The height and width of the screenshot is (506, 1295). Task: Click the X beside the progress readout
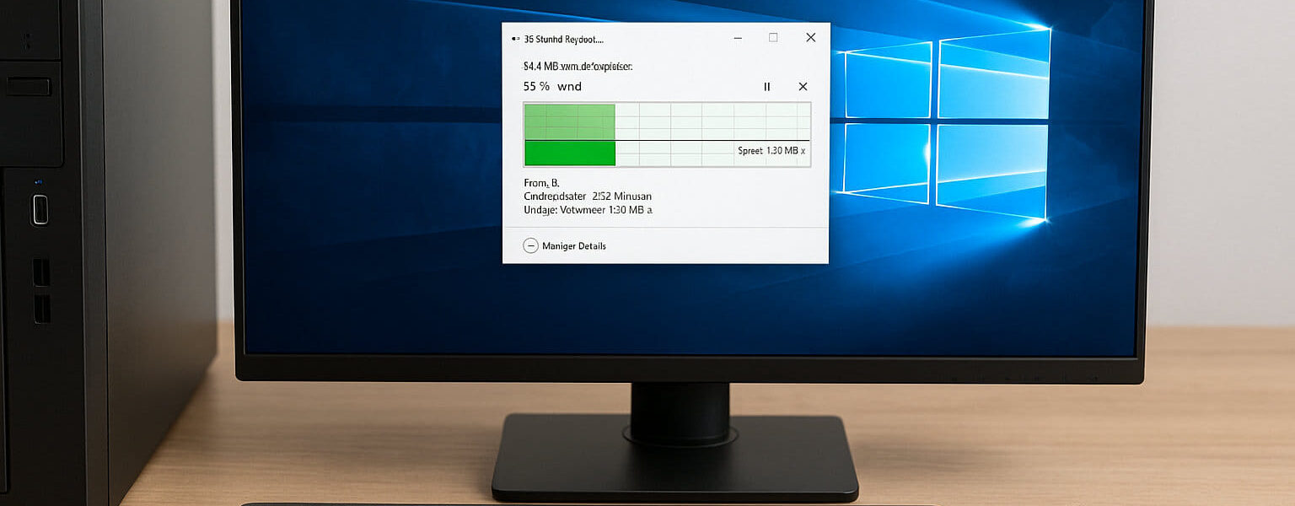(x=802, y=86)
